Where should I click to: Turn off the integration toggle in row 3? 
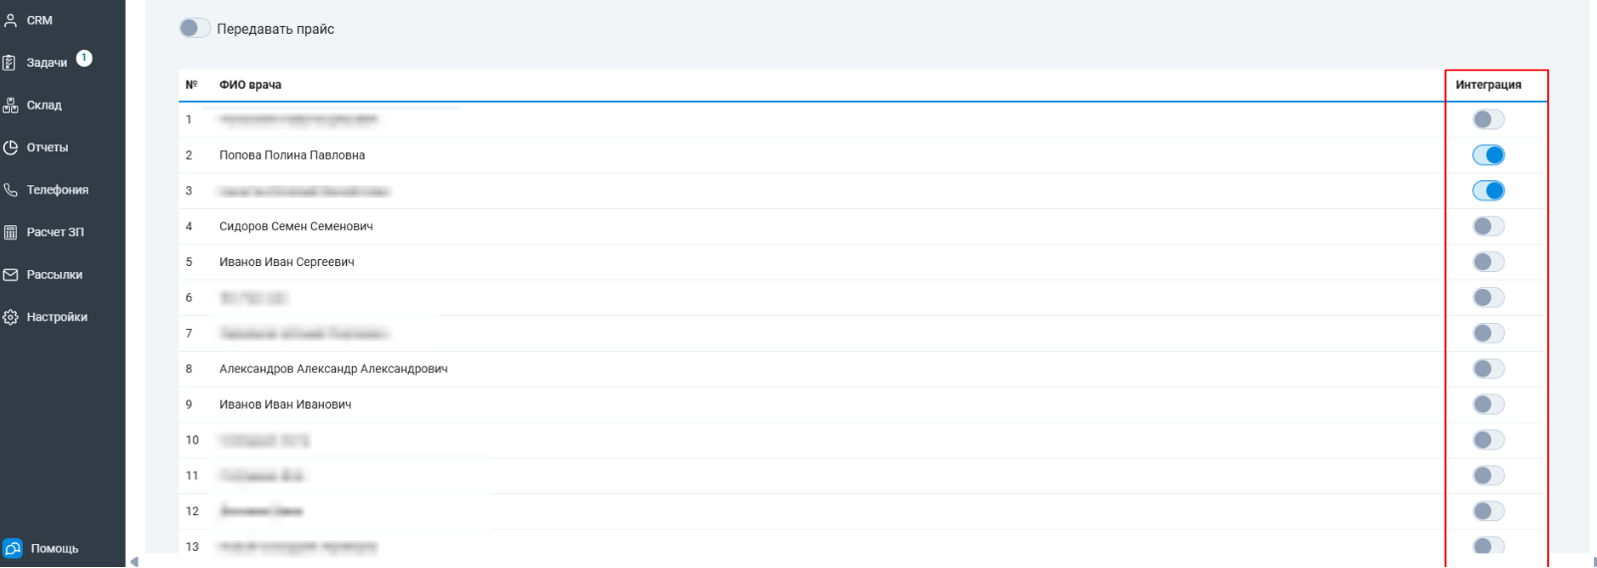tap(1488, 190)
